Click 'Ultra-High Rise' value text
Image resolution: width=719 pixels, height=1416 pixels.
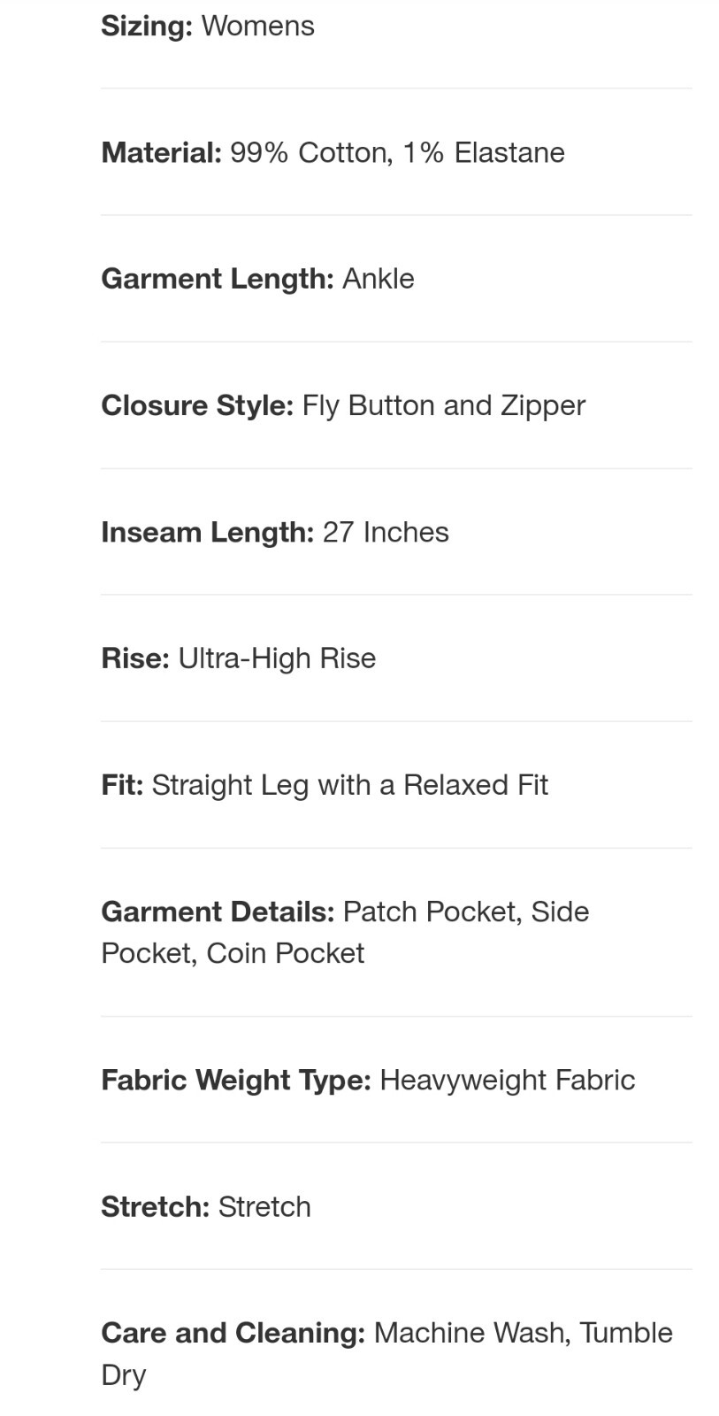[x=277, y=658]
